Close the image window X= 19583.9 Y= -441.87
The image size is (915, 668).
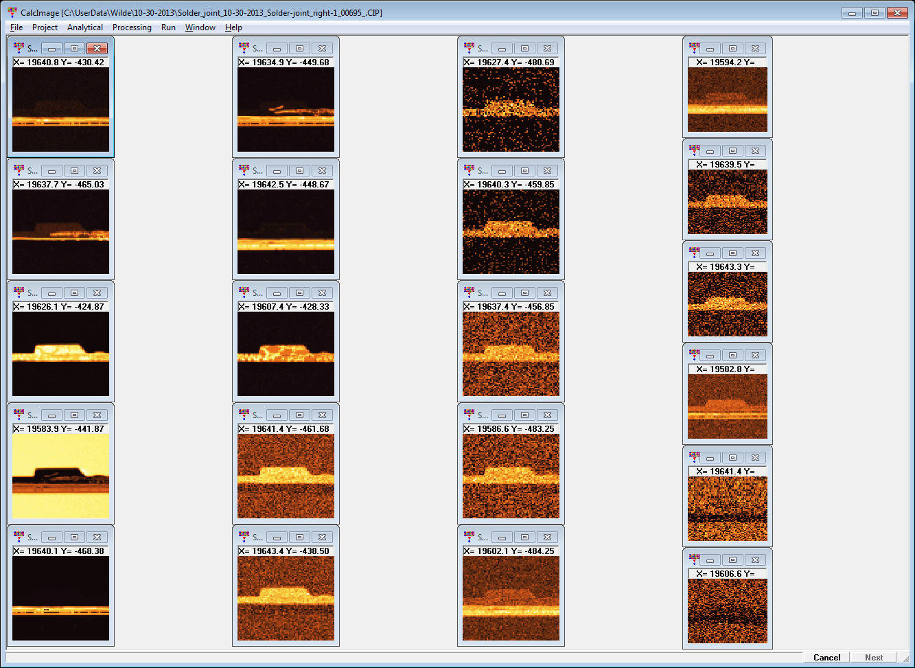click(x=97, y=415)
